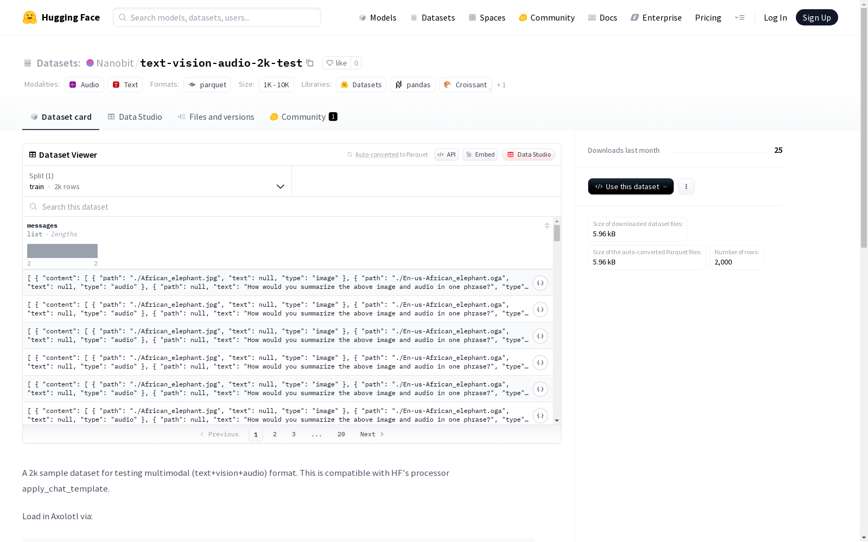Go to Models in the top navigation
The height and width of the screenshot is (542, 868).
click(378, 17)
